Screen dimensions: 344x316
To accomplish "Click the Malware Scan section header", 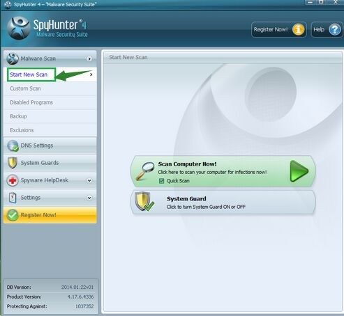I will [50, 58].
